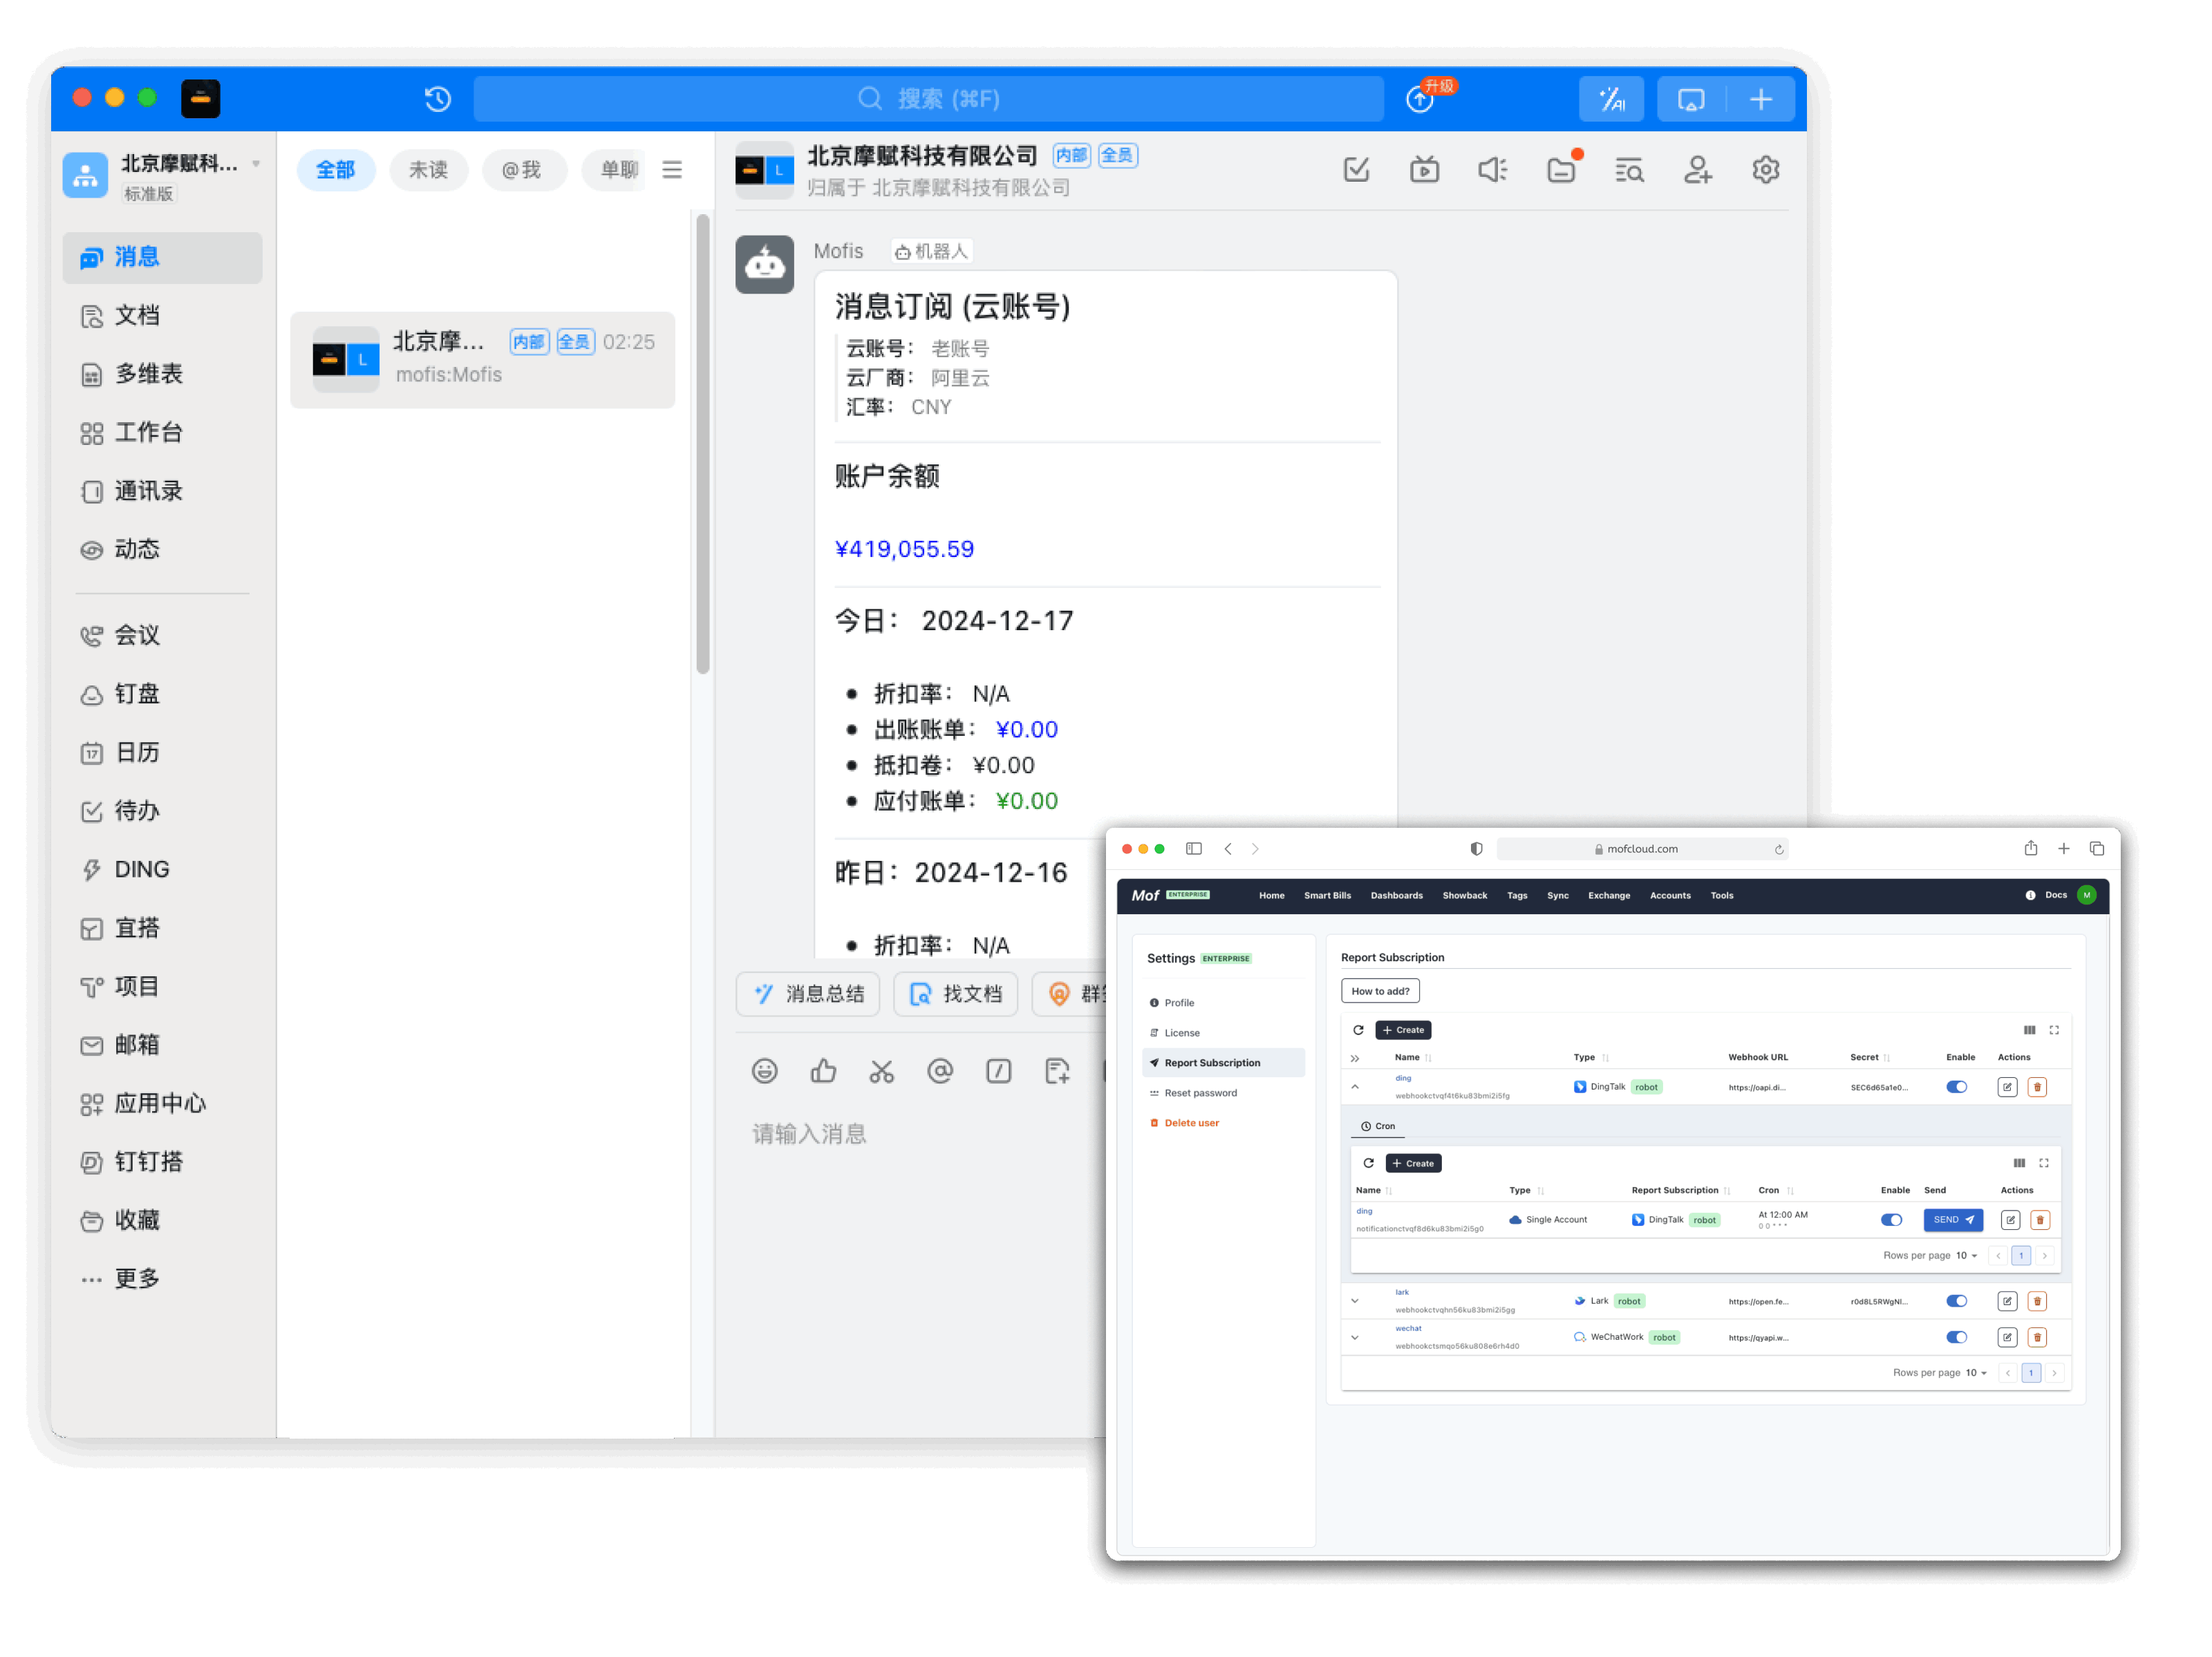Edit the ding cron notification row
This screenshot has width=2212, height=1657.
tap(2010, 1220)
